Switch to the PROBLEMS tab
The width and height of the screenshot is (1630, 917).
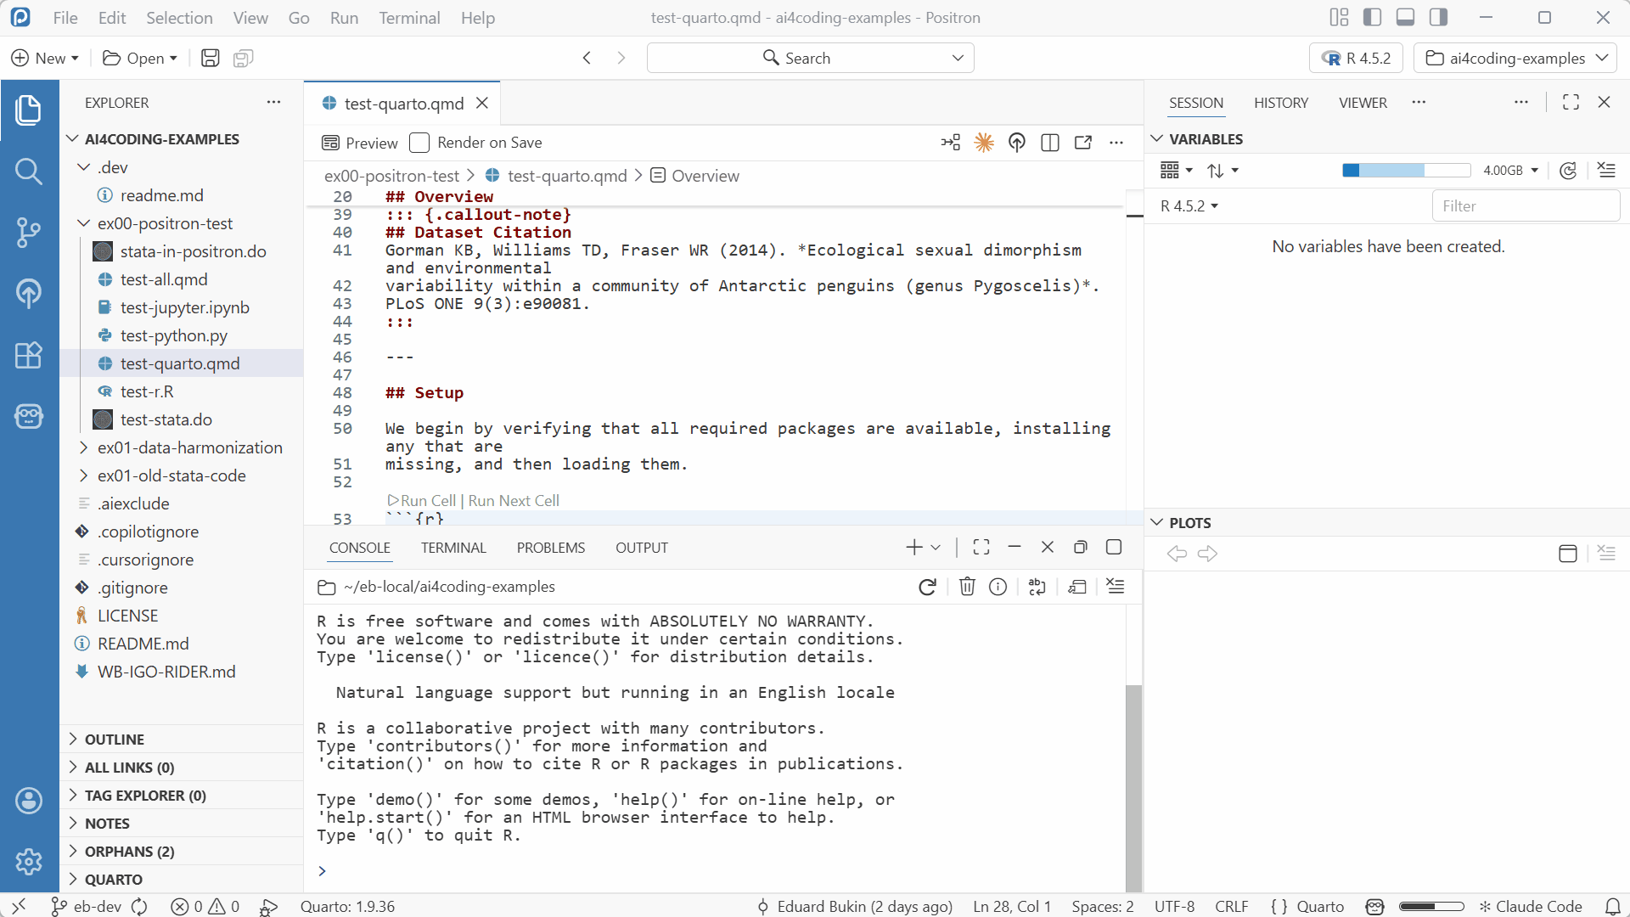(x=551, y=548)
